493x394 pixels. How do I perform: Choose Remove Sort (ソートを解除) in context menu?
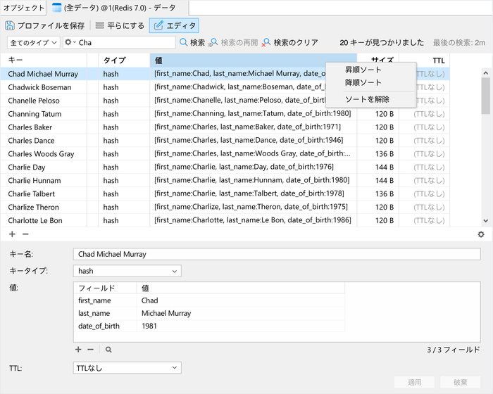[x=367, y=99]
